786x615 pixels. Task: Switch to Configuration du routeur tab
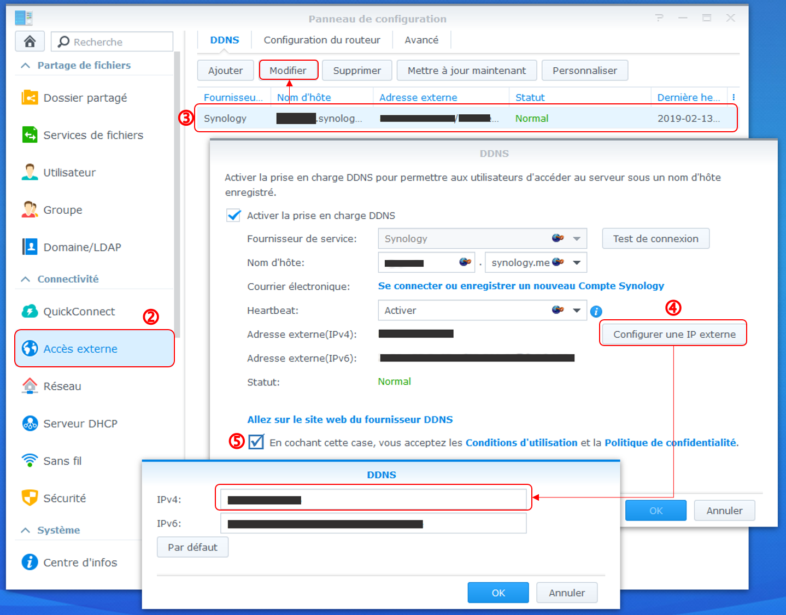[x=322, y=40]
